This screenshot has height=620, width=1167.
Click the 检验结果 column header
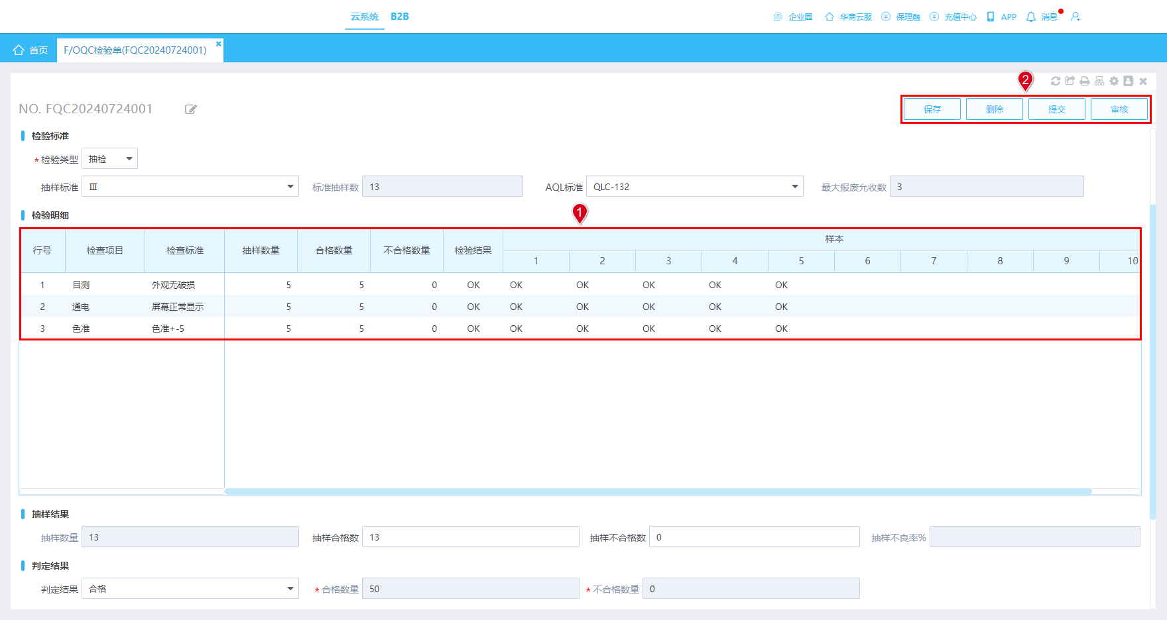[473, 250]
